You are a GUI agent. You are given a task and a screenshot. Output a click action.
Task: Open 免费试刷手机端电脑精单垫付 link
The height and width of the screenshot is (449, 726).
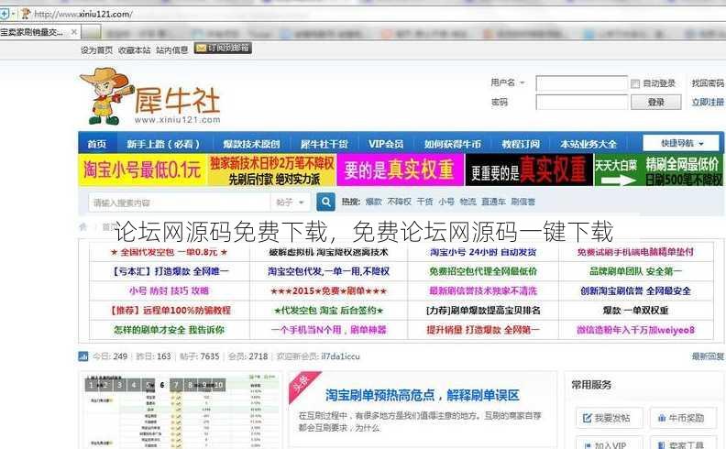(x=635, y=252)
